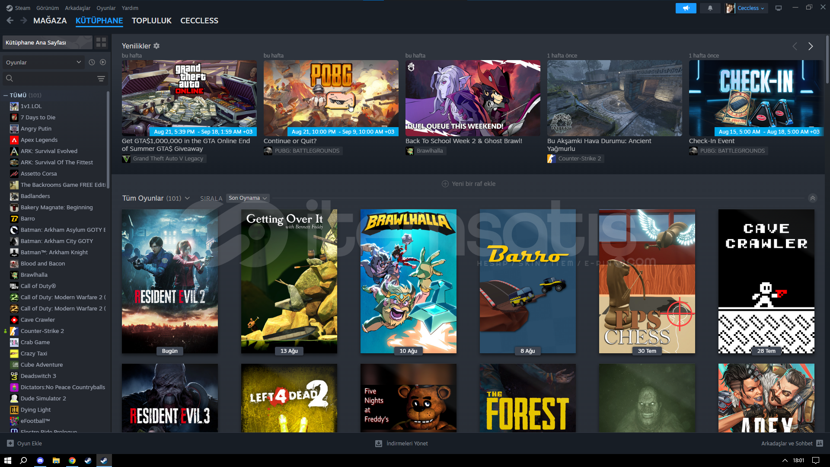Open Resident Evil 2 game cover
This screenshot has width=830, height=467.
point(170,281)
